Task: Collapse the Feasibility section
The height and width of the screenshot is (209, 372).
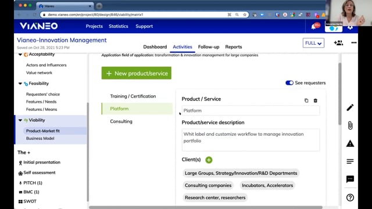Action: (x=20, y=84)
